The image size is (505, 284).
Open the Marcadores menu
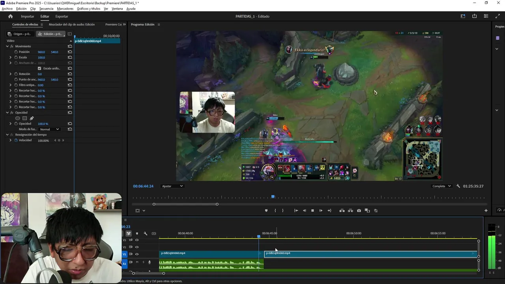[x=65, y=9]
